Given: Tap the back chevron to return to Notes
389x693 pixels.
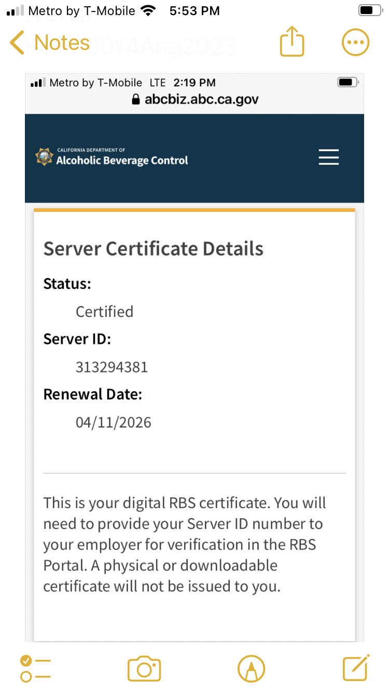Looking at the screenshot, I should 17,43.
